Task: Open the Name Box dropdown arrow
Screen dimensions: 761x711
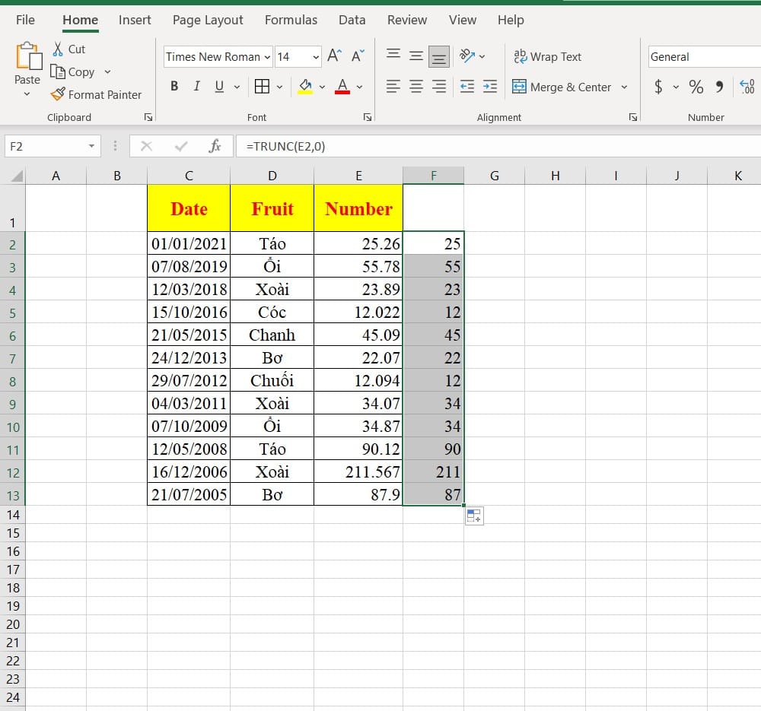Action: [91, 146]
